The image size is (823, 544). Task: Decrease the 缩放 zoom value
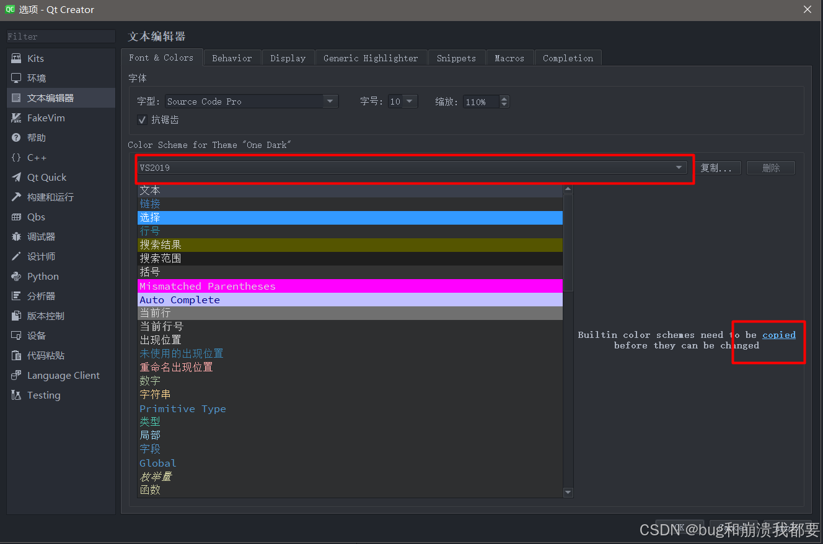(504, 105)
